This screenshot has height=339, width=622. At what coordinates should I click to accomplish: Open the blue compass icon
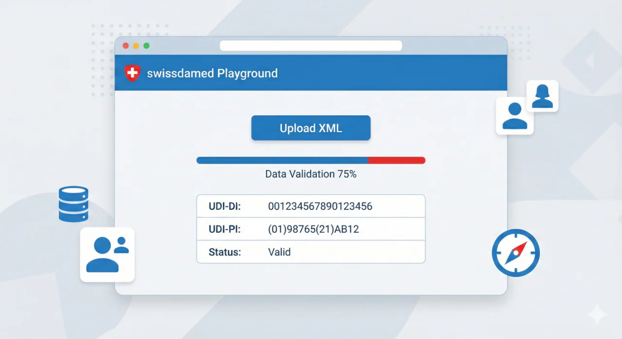[x=516, y=253]
